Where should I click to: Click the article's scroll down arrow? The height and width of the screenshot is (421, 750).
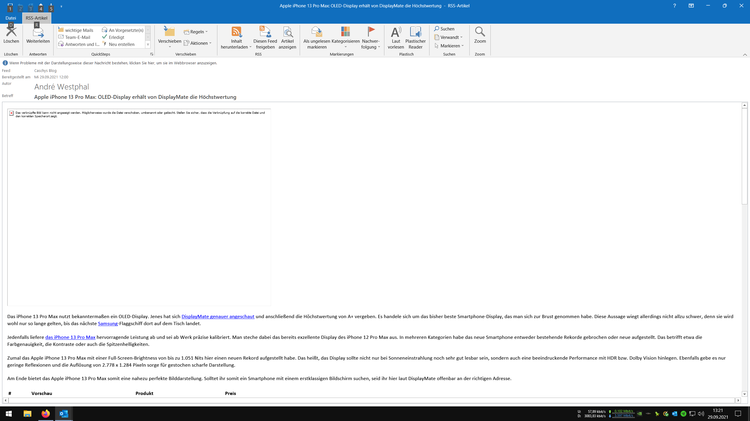coord(744,394)
